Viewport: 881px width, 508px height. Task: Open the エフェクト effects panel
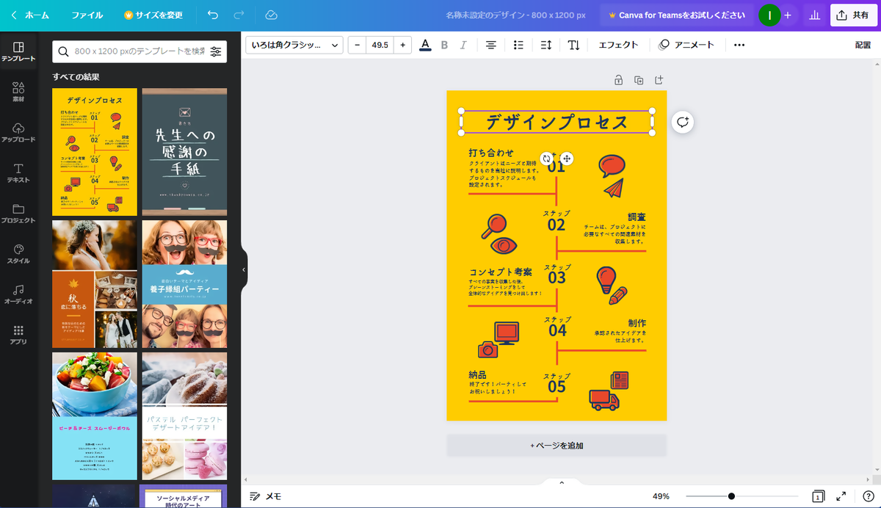[x=618, y=45]
